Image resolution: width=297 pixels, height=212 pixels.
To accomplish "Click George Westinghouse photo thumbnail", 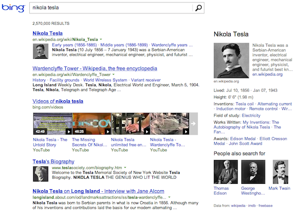I will coord(253,172).
